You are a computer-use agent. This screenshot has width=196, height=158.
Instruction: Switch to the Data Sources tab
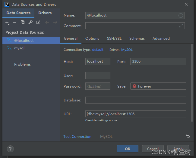click(18, 13)
